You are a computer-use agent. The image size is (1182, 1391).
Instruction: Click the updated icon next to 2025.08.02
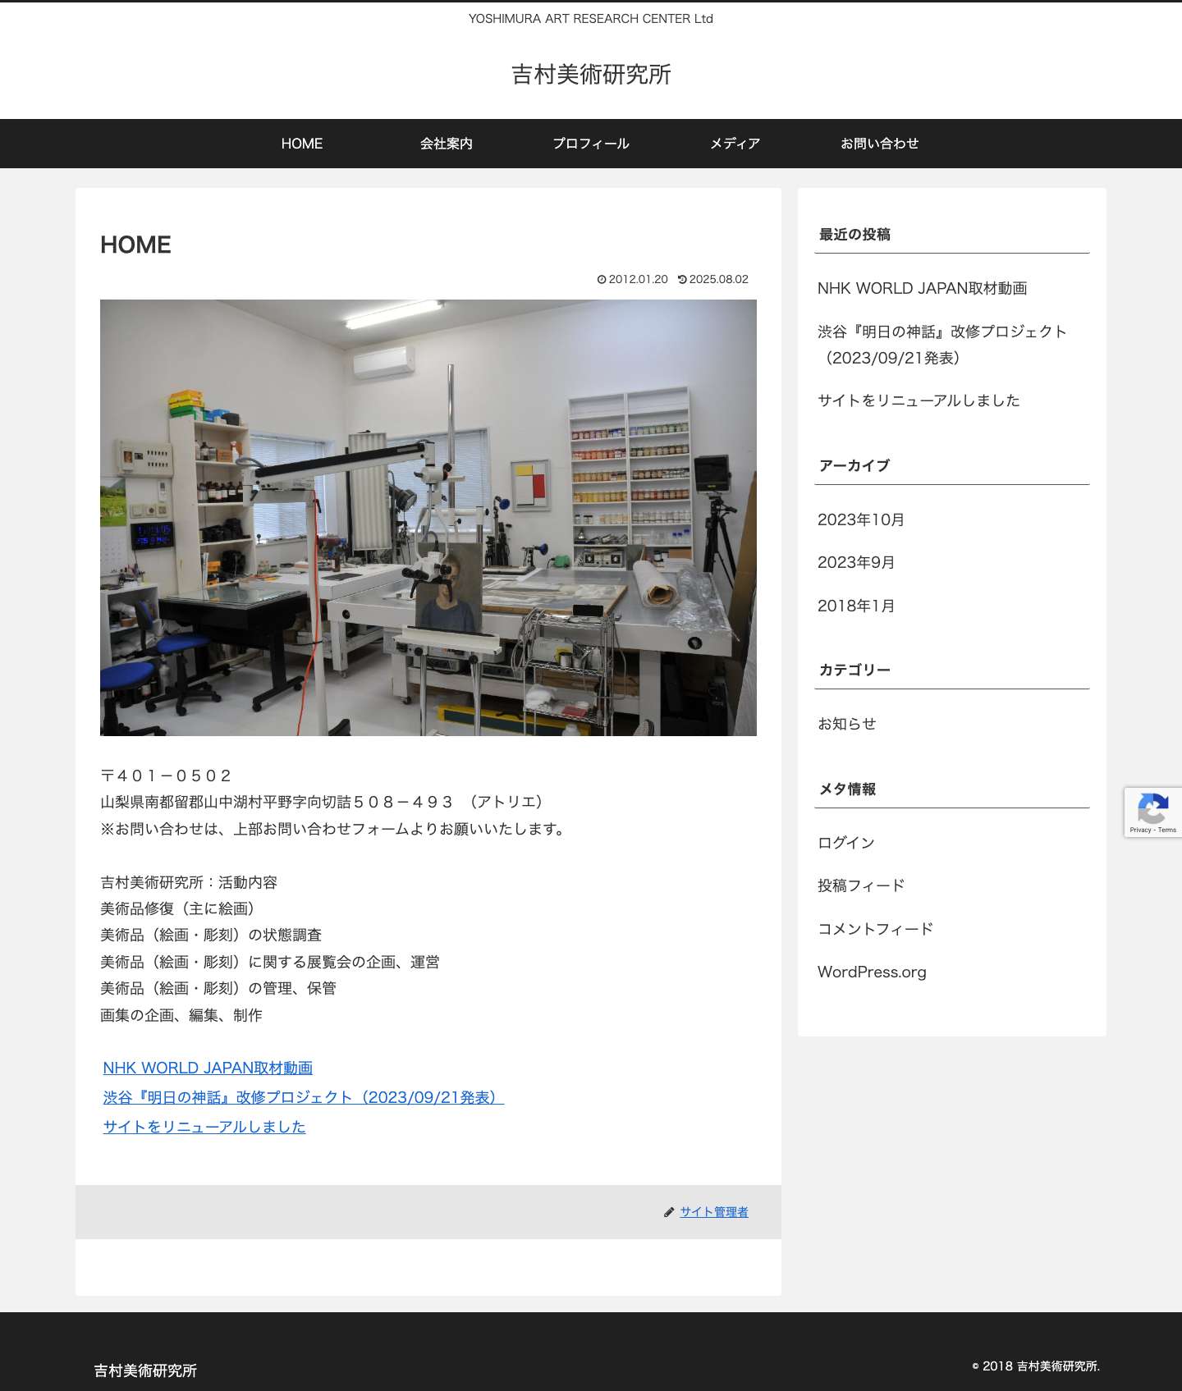[x=682, y=280]
